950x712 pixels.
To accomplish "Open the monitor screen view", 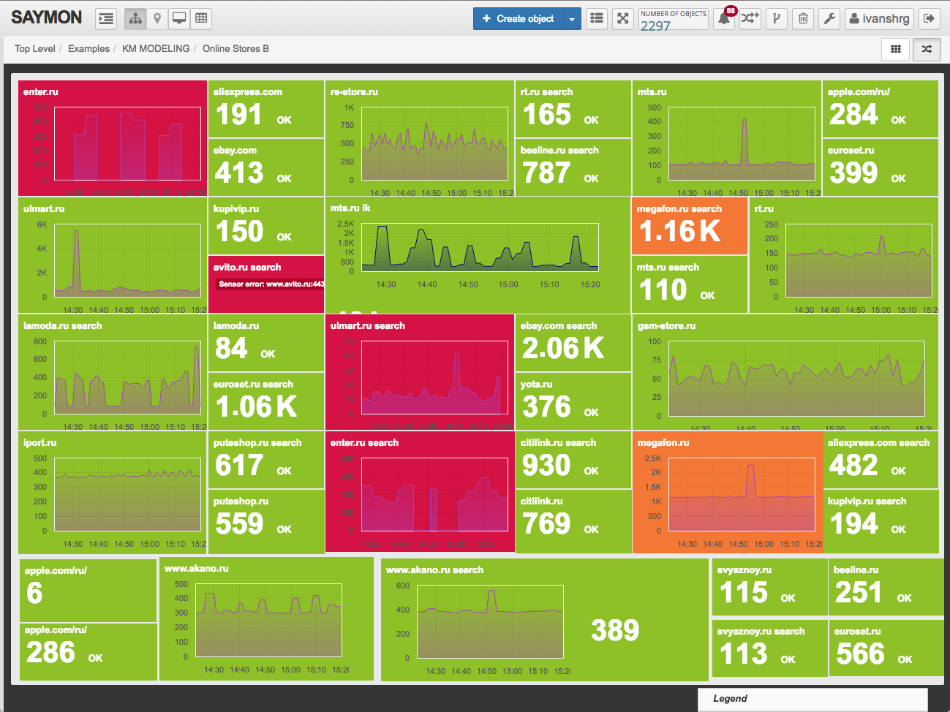I will coord(179,19).
